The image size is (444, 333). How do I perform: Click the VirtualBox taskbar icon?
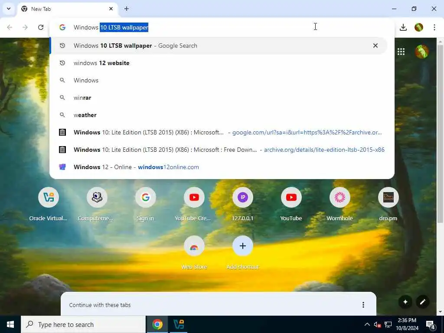pos(179,324)
